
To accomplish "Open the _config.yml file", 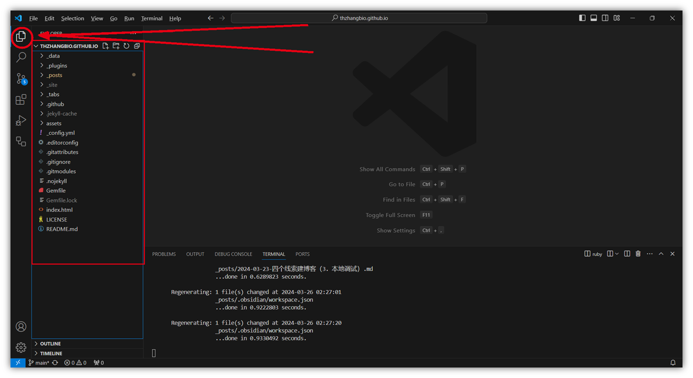I will (88, 133).
